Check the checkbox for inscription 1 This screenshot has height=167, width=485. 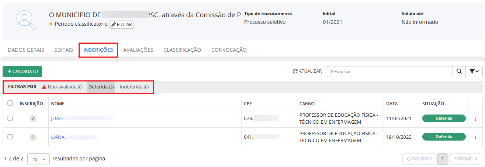[10, 137]
